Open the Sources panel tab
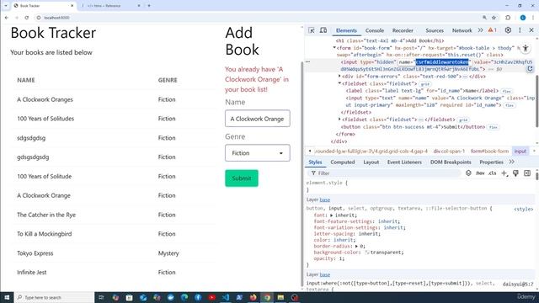The image size is (539, 303). (435, 30)
